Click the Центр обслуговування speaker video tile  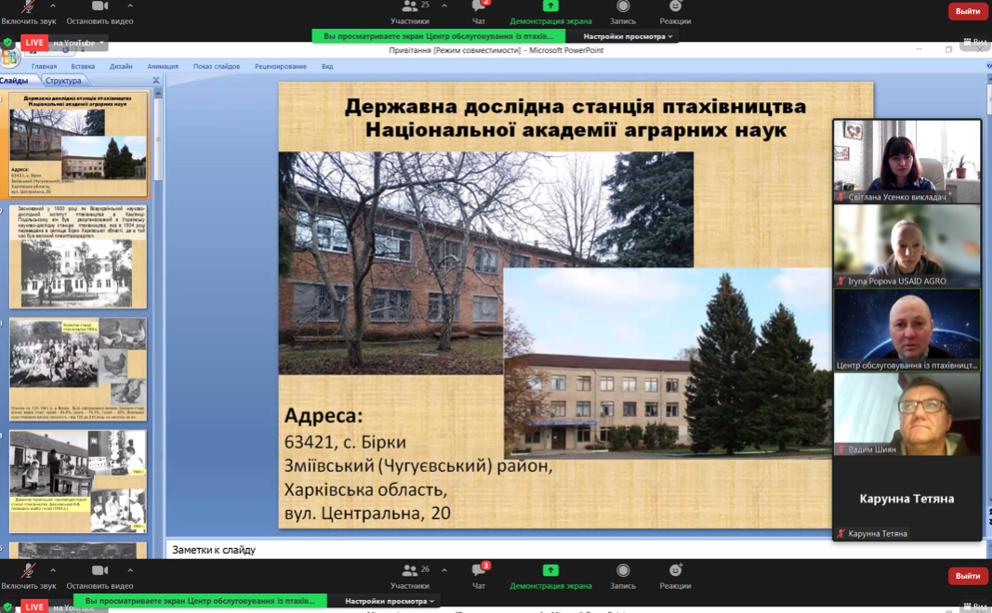(x=907, y=330)
